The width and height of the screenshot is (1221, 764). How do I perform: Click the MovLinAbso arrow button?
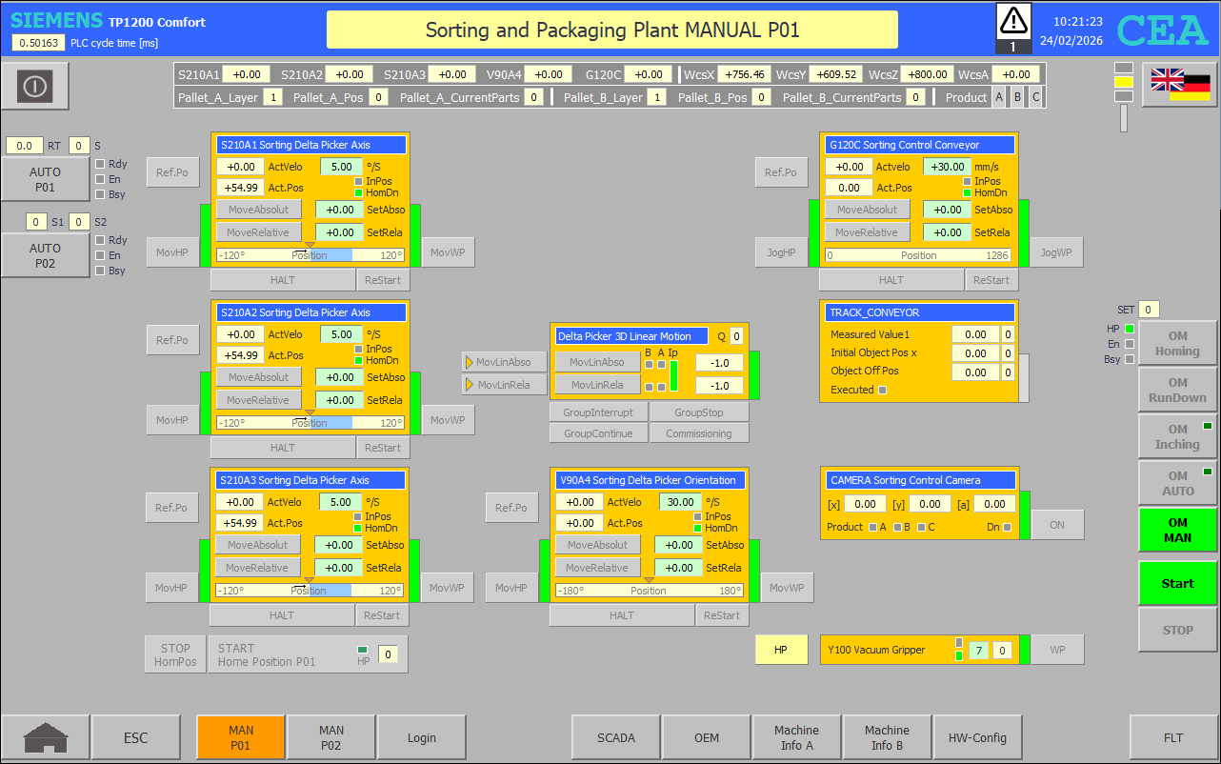(504, 362)
